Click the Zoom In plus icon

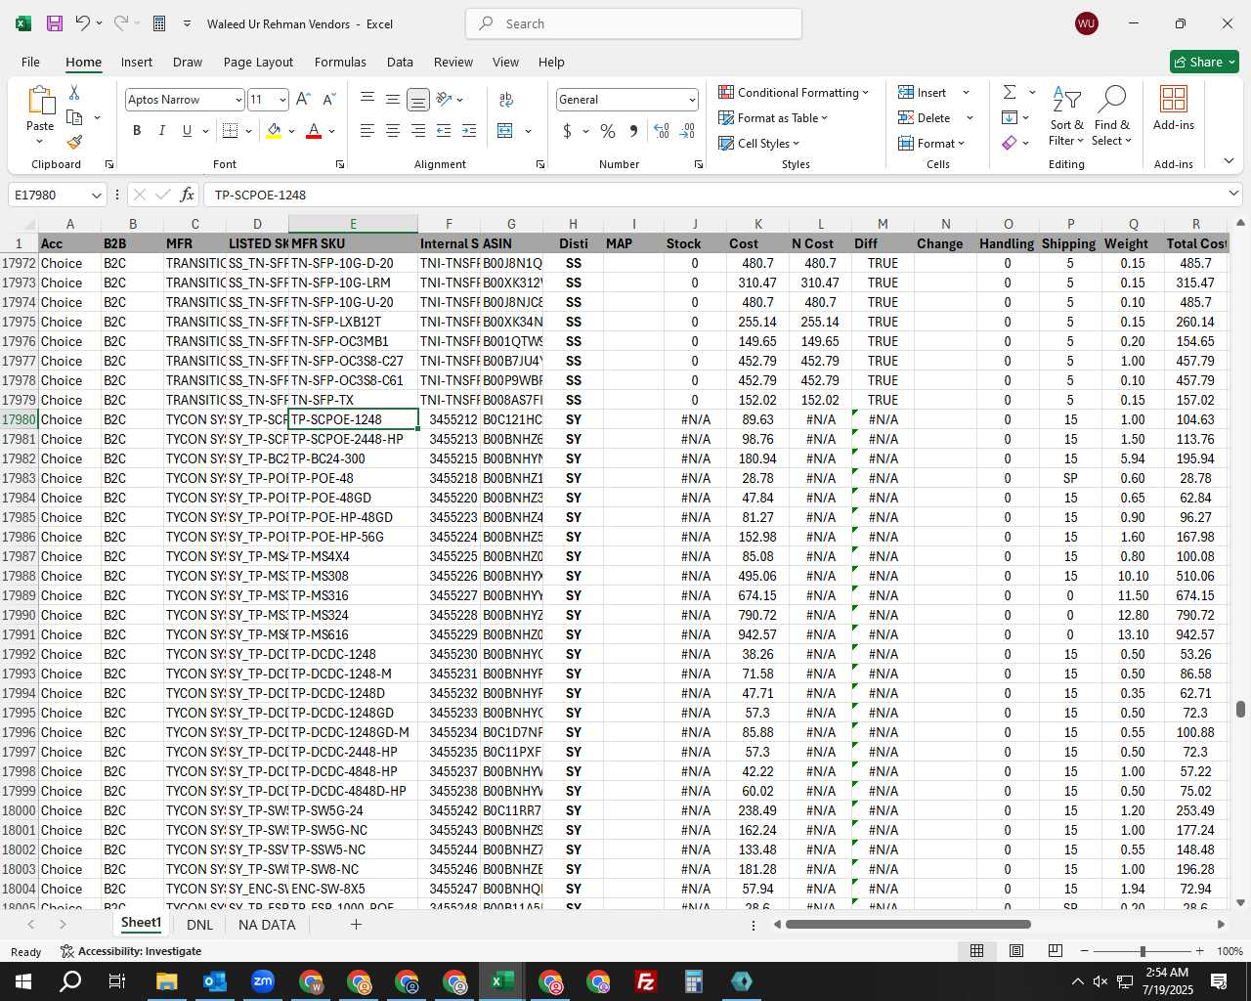pyautogui.click(x=1199, y=951)
